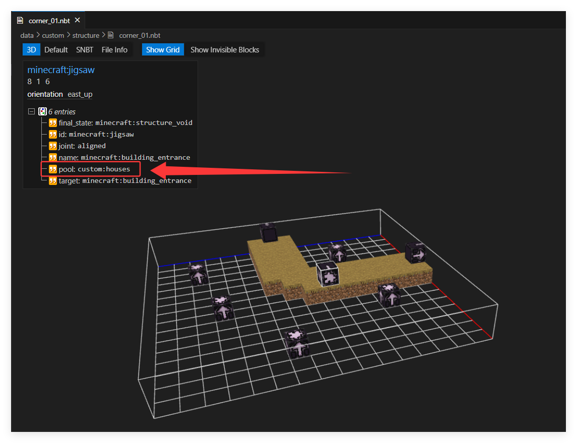Click the minecraft:jigsaw block name
This screenshot has width=577, height=443.
click(61, 70)
